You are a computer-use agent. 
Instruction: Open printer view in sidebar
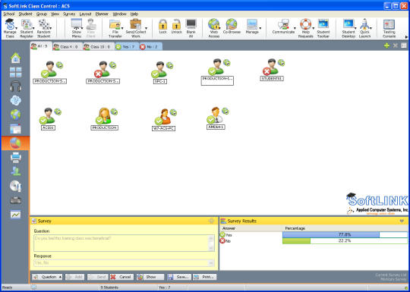[15, 157]
